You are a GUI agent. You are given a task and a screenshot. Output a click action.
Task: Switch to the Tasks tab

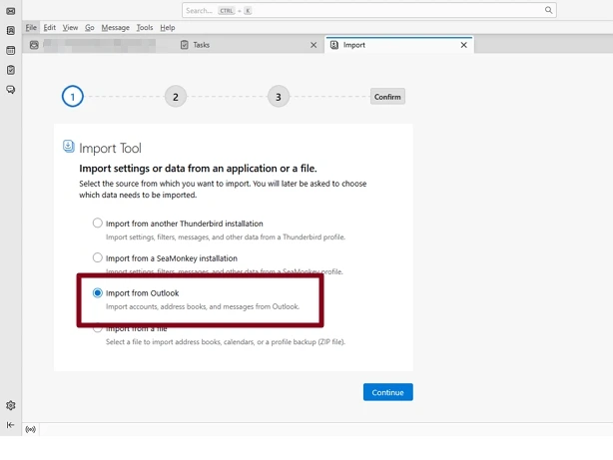pyautogui.click(x=245, y=45)
